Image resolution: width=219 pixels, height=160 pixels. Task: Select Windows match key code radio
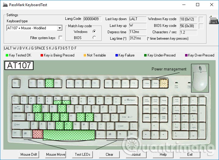(x=94, y=31)
